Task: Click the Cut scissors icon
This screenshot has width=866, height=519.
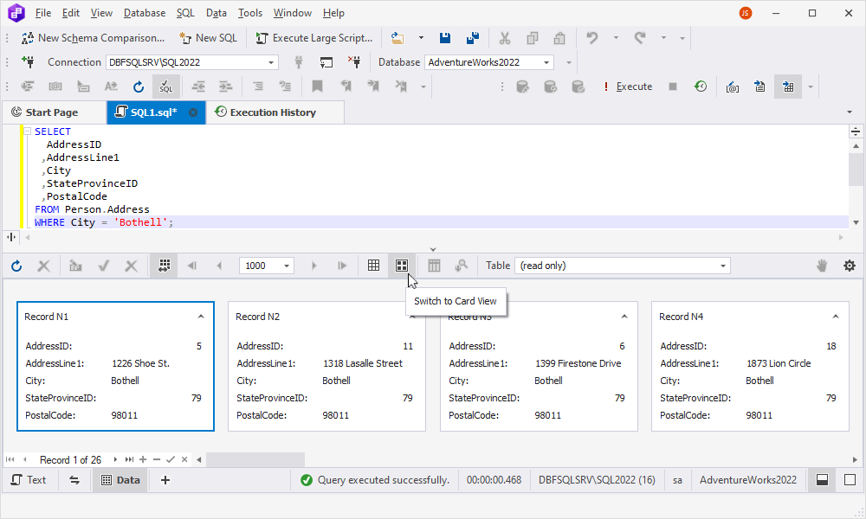Action: [504, 38]
